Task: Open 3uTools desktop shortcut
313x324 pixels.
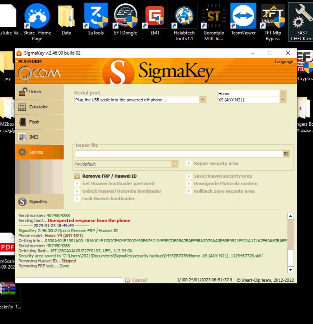Action: tap(96, 19)
